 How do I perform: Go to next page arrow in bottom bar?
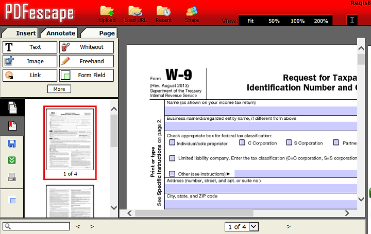pos(289,226)
